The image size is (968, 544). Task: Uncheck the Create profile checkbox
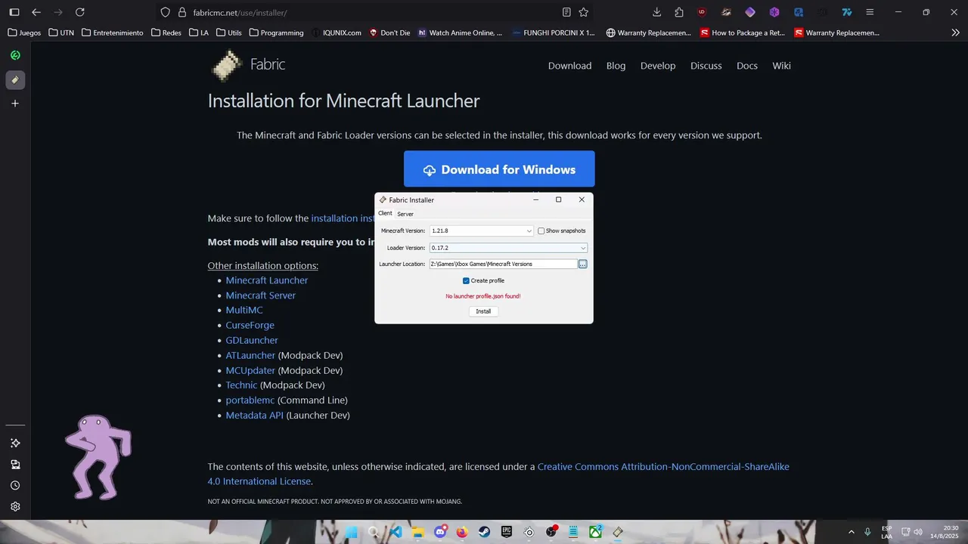click(x=466, y=280)
